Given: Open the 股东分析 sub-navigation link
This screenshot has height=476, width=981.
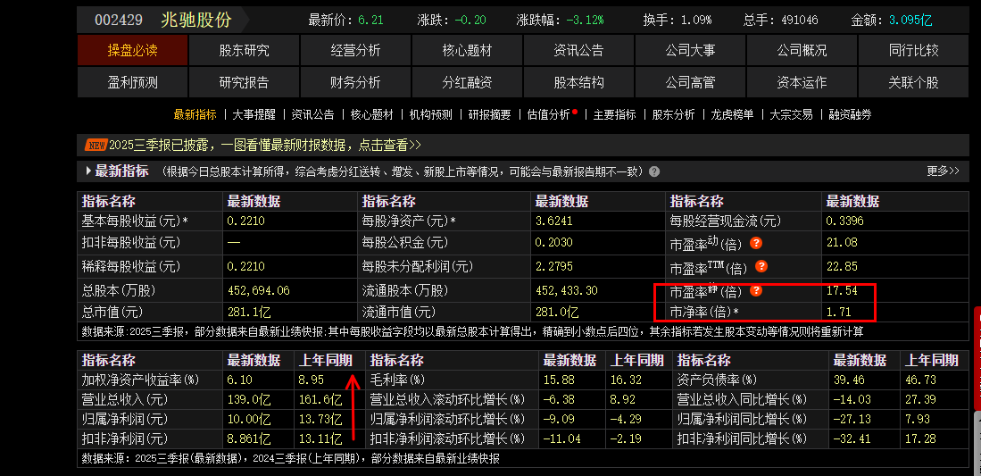Looking at the screenshot, I should tap(673, 114).
